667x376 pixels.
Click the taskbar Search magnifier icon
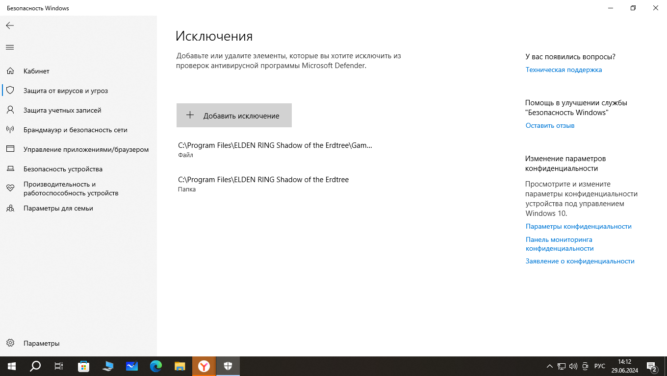[35, 366]
